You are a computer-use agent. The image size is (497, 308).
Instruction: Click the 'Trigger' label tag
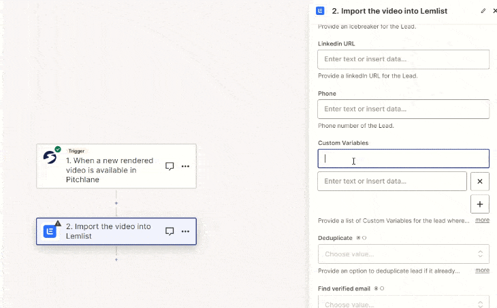coord(76,151)
